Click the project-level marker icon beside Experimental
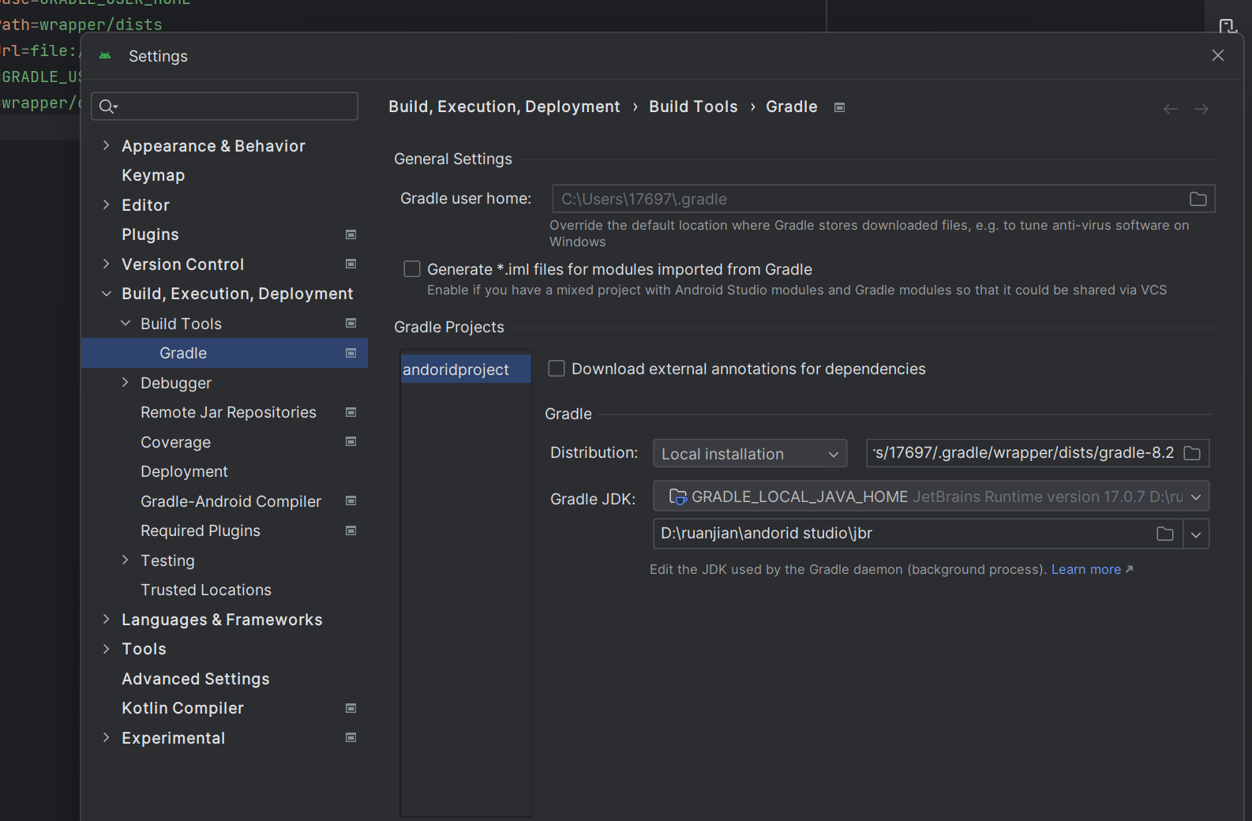The width and height of the screenshot is (1252, 821). click(x=351, y=737)
